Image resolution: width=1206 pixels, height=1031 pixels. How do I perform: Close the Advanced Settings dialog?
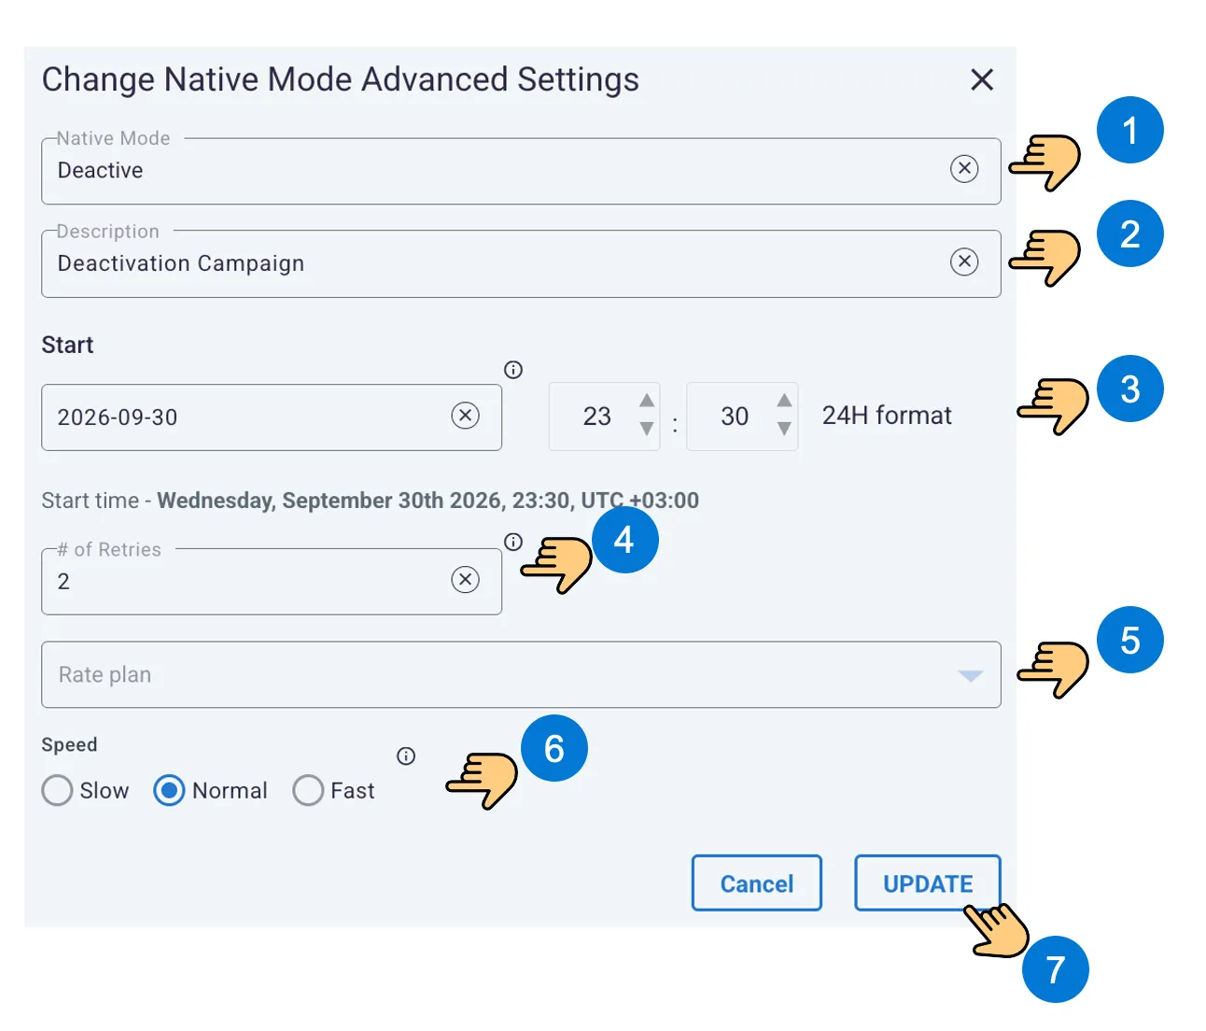(x=982, y=79)
